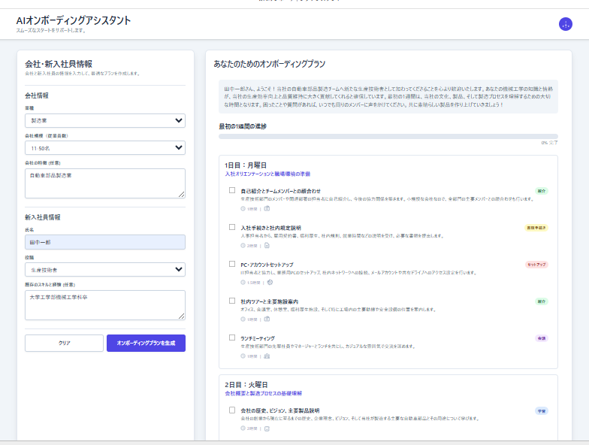
Task: Click the 書類手続き yellow tag
Action: pyautogui.click(x=536, y=227)
